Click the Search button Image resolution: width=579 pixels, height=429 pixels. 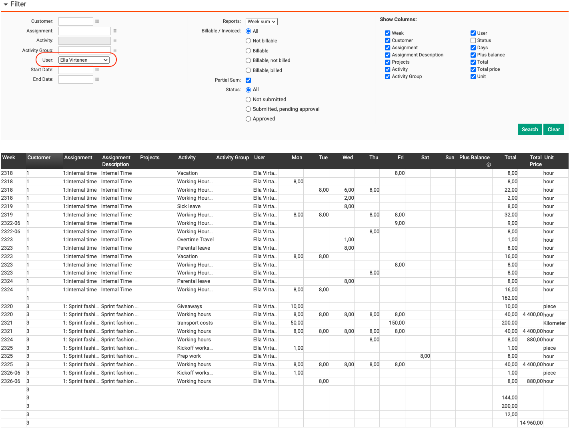529,130
